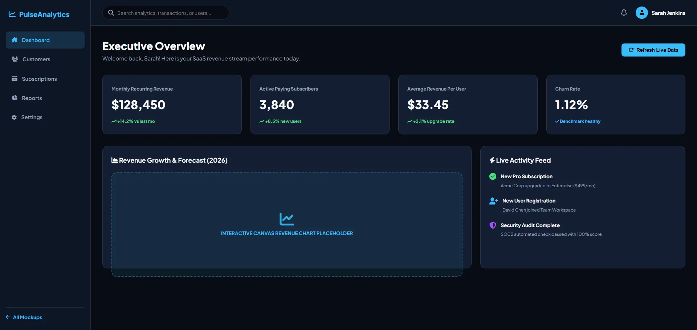Image resolution: width=697 pixels, height=330 pixels.
Task: Click the PulseAnalytics chart logo icon
Action: pyautogui.click(x=12, y=14)
